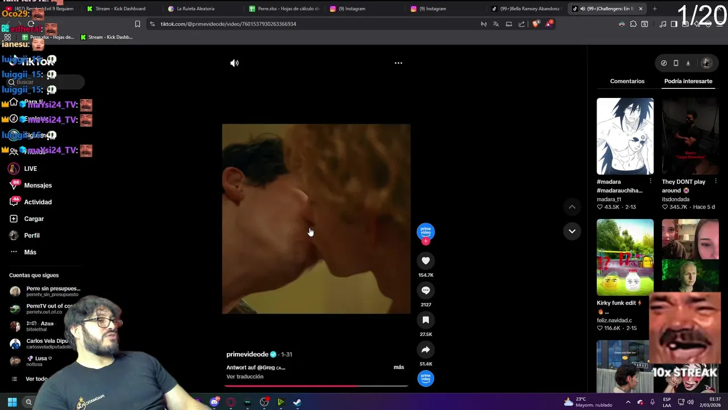Mute the Challengers tab via its speaker icon
The width and height of the screenshot is (728, 410).
coord(582,9)
